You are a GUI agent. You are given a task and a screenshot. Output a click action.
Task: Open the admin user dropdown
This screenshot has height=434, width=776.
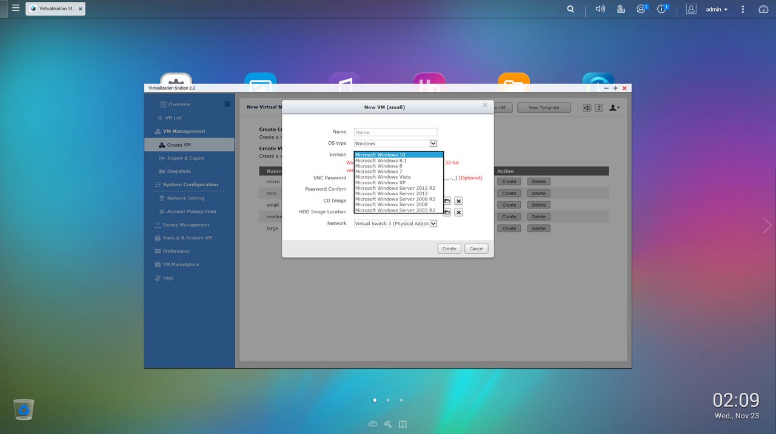[717, 9]
